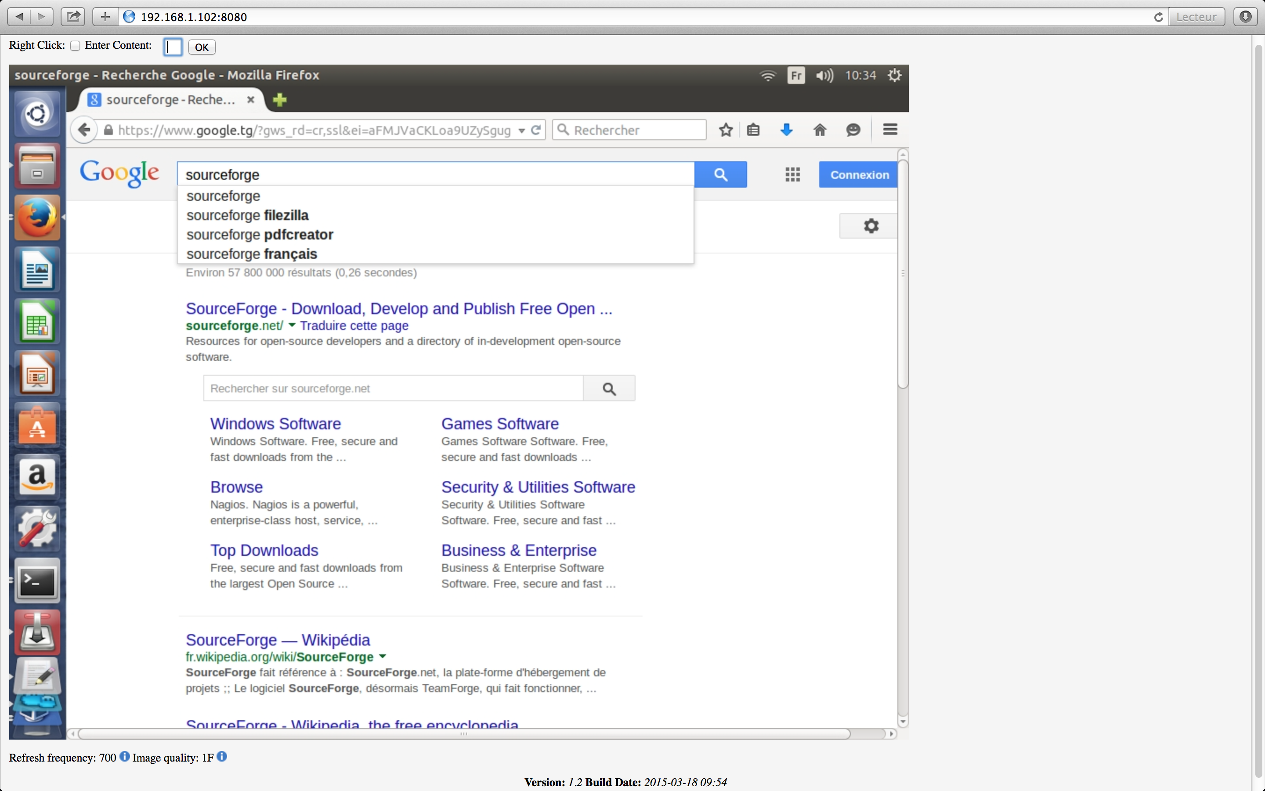The height and width of the screenshot is (791, 1265).
Task: Open the Google apps grid icon
Action: tap(792, 175)
